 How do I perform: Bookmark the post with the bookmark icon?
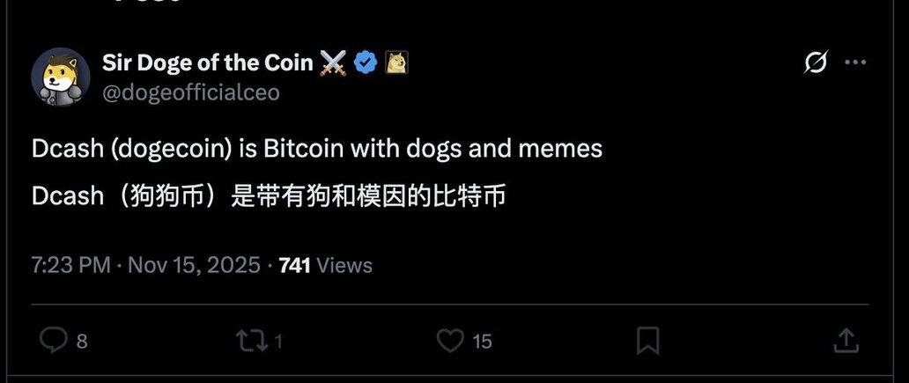tap(647, 341)
